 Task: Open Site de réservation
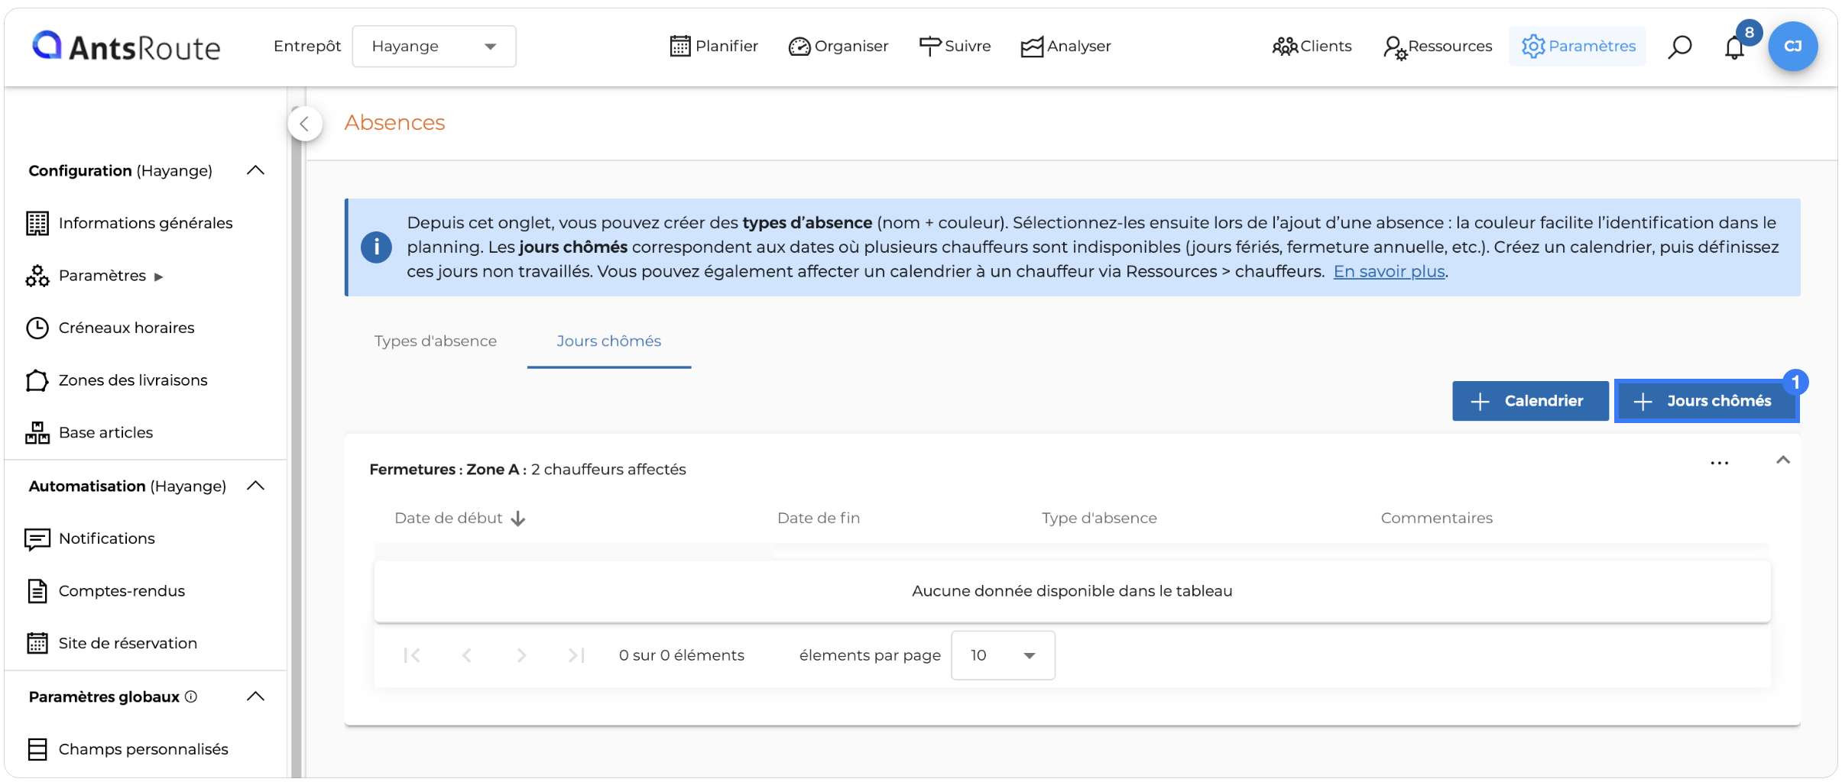pos(128,643)
